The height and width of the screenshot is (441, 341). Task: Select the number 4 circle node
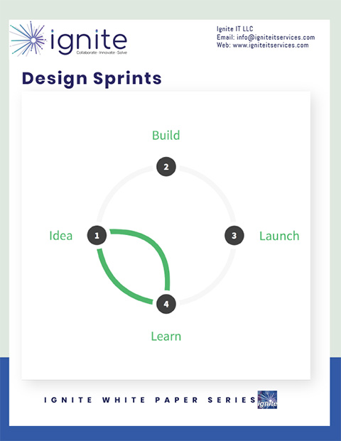pos(166,304)
